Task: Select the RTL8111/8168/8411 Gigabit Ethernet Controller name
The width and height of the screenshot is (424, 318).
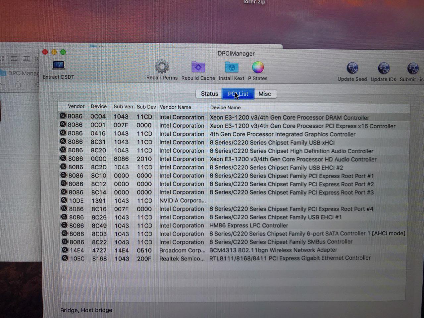Action: point(290,258)
